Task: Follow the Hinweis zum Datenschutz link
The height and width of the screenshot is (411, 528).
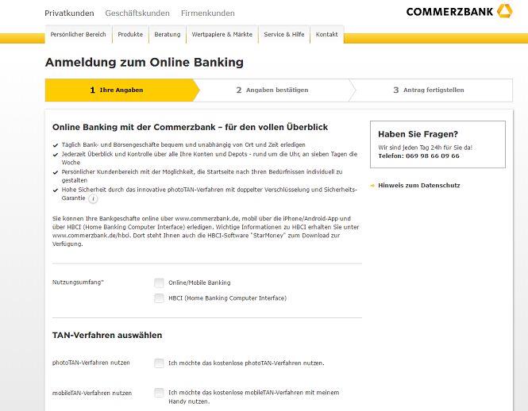Action: tap(419, 186)
